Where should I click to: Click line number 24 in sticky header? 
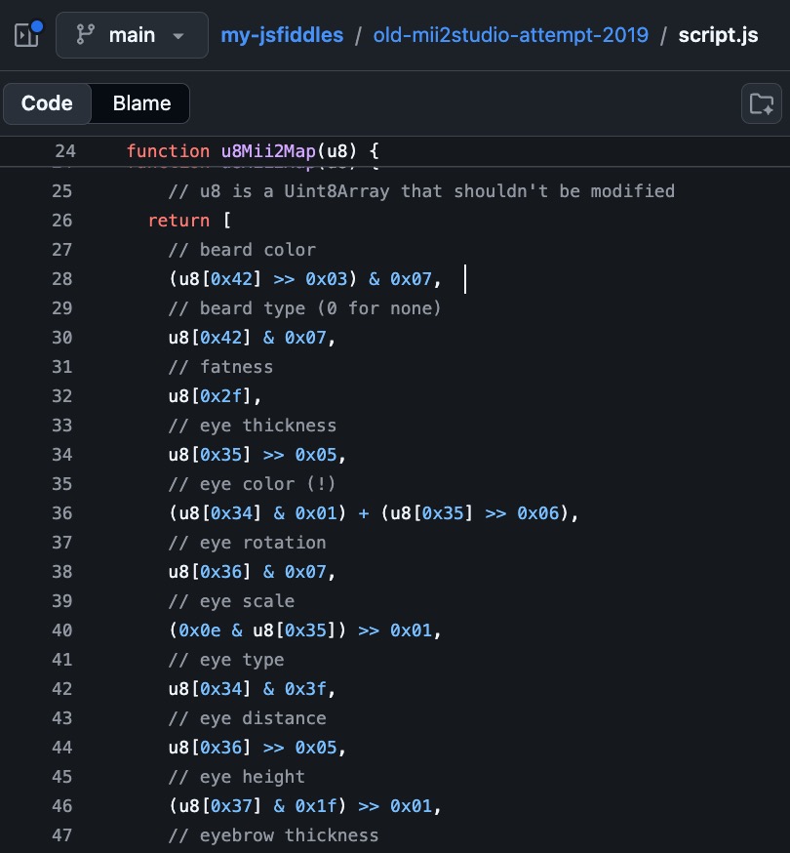click(64, 151)
